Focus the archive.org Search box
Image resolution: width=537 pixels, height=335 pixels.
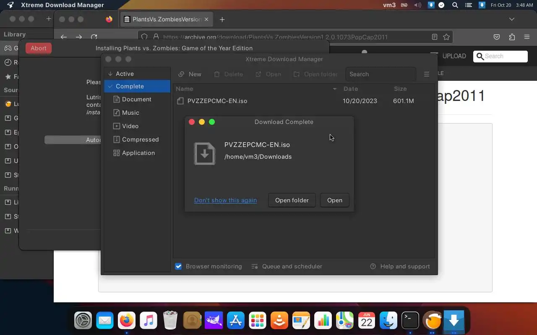click(x=501, y=56)
